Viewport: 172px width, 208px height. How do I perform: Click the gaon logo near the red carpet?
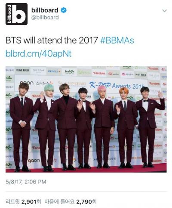point(34,161)
